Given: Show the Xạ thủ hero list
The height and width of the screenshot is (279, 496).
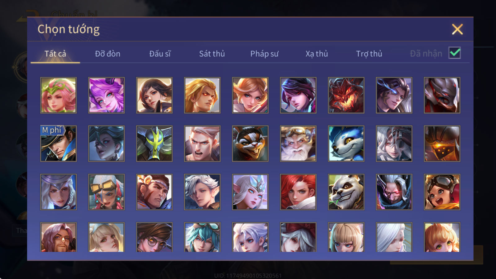Looking at the screenshot, I should [x=317, y=54].
